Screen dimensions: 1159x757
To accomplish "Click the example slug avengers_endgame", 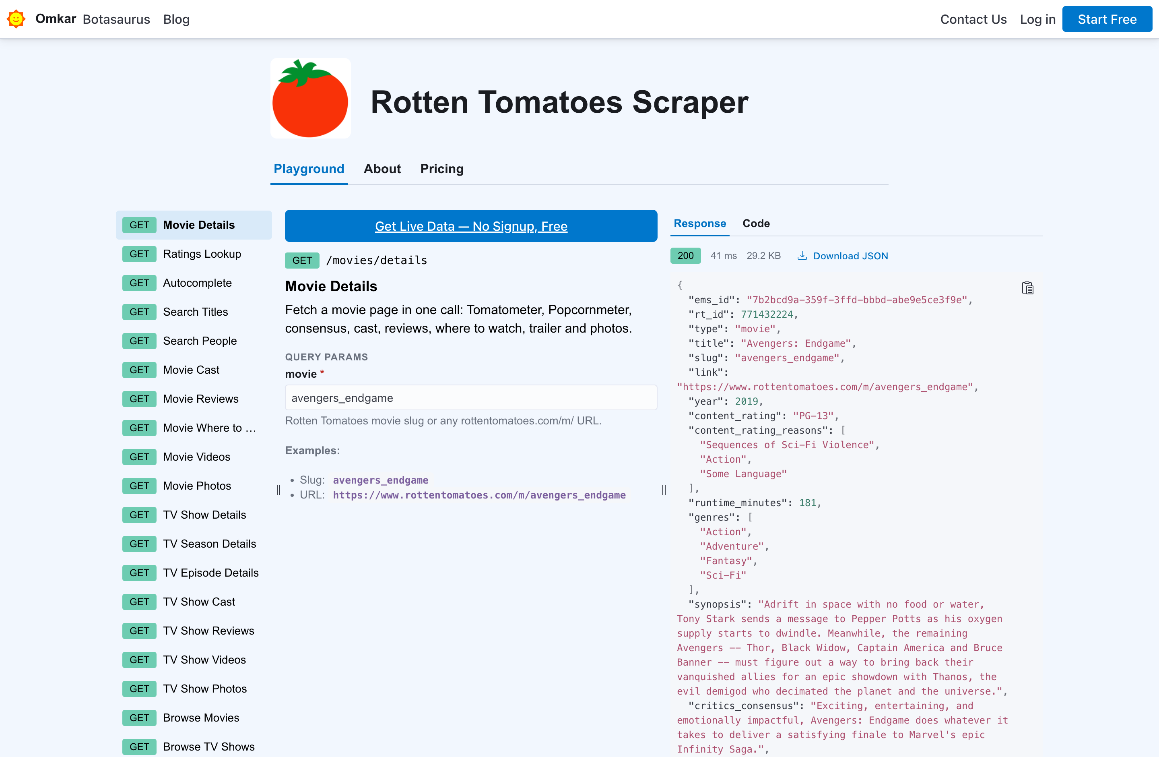I will [x=381, y=480].
